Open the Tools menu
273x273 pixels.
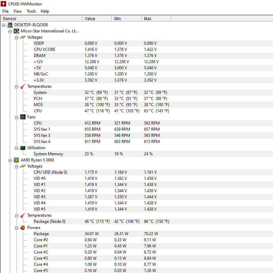click(31, 11)
